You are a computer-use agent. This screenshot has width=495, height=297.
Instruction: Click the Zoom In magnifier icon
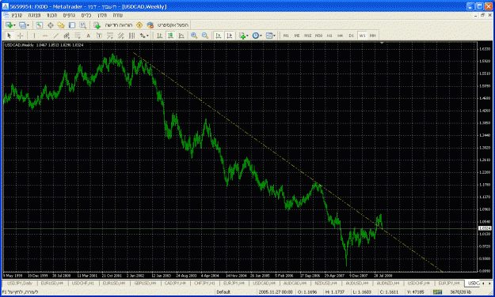pos(194,36)
